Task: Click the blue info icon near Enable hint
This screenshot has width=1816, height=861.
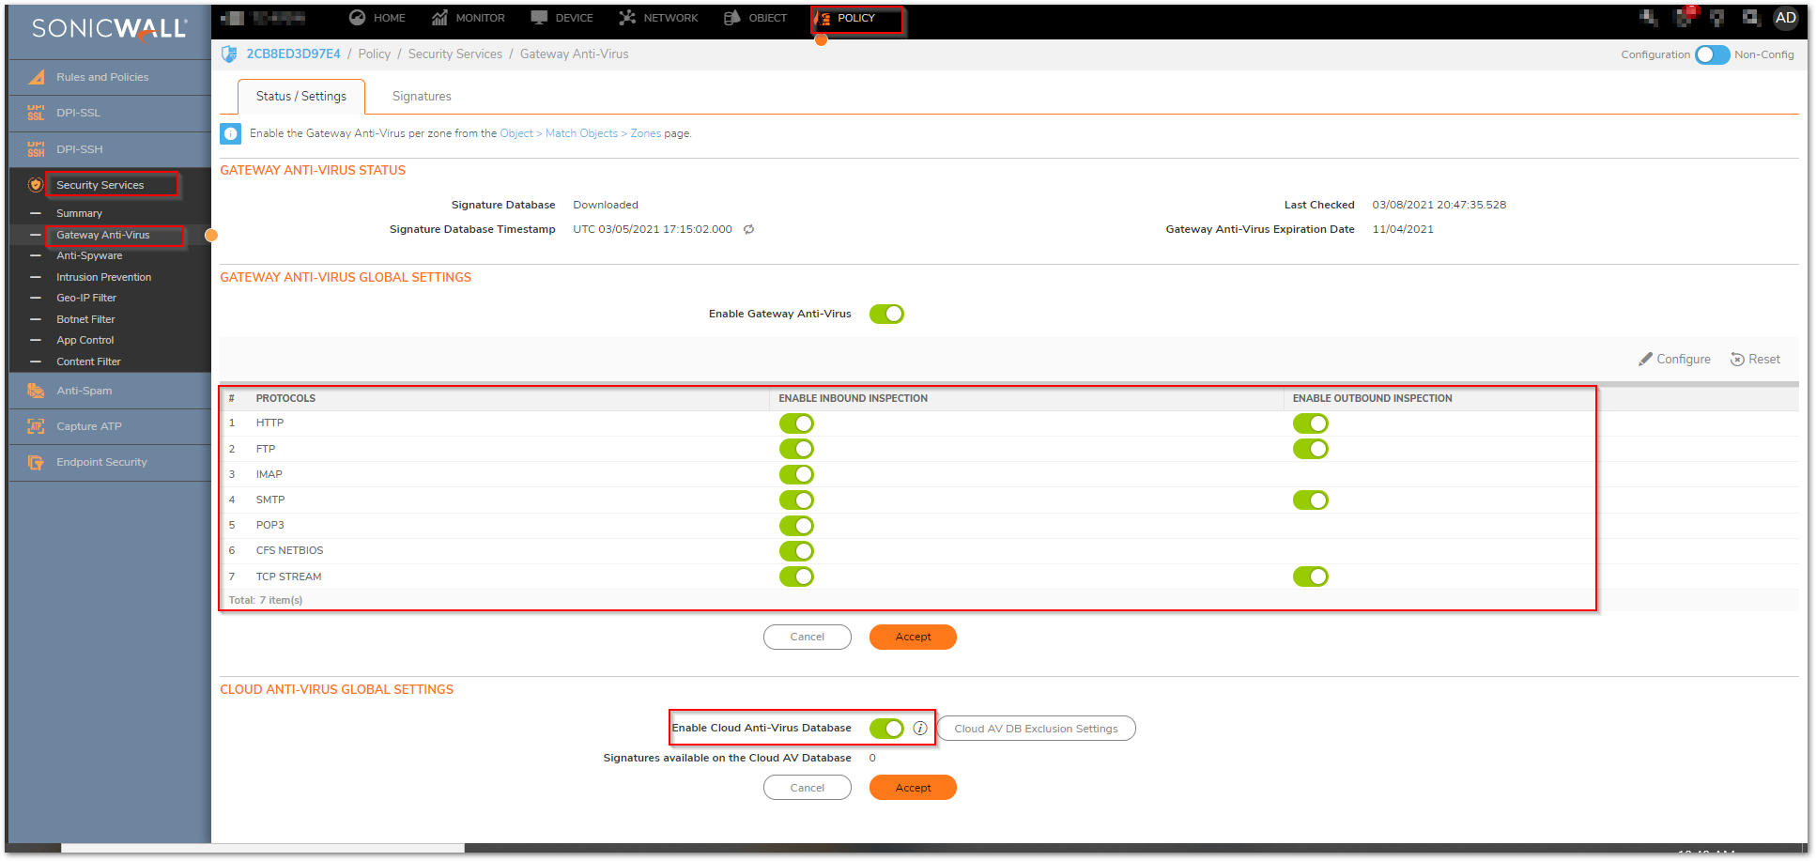Action: [230, 134]
